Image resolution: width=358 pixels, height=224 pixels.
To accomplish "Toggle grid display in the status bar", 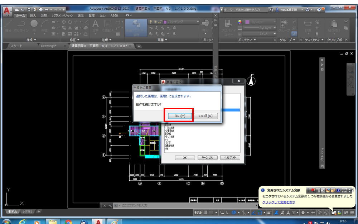I will tap(205, 213).
